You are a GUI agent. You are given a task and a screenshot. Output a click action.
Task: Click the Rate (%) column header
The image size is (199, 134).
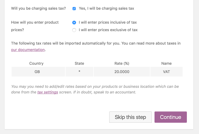click(122, 63)
